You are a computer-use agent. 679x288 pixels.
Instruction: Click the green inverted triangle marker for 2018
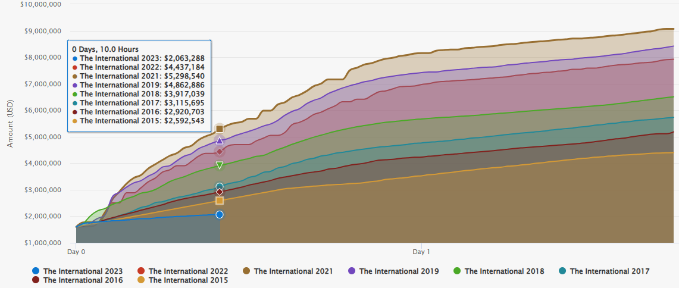(220, 165)
